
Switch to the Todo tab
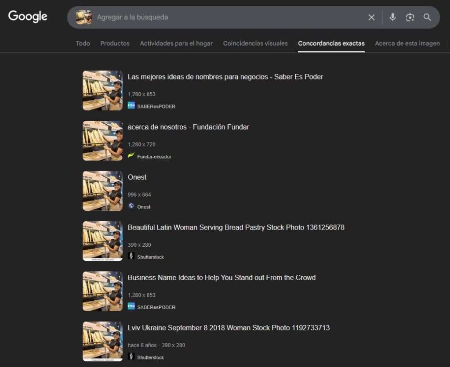83,43
